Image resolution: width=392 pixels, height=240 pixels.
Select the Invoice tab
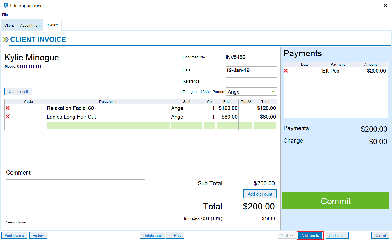52,25
